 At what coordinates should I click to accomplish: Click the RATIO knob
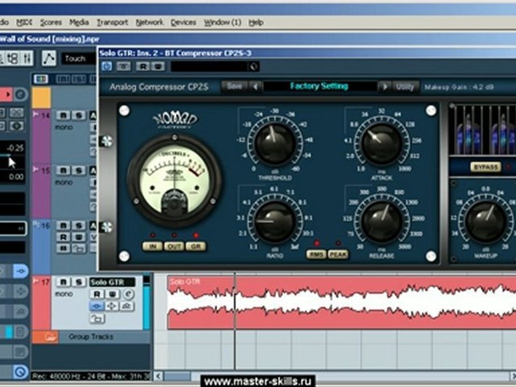(275, 222)
